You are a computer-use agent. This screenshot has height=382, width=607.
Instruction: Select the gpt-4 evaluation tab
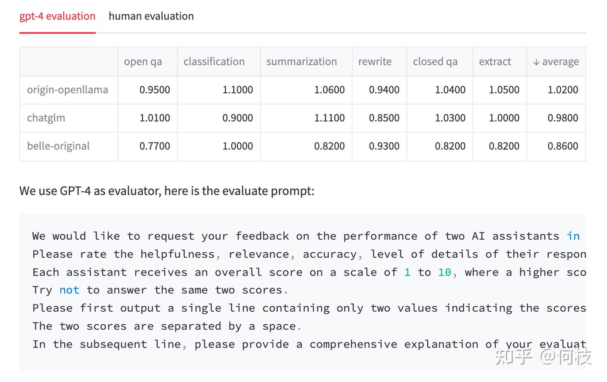[x=57, y=16]
